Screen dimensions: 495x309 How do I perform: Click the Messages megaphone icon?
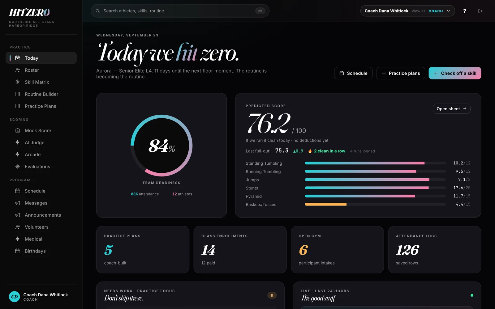pyautogui.click(x=18, y=203)
